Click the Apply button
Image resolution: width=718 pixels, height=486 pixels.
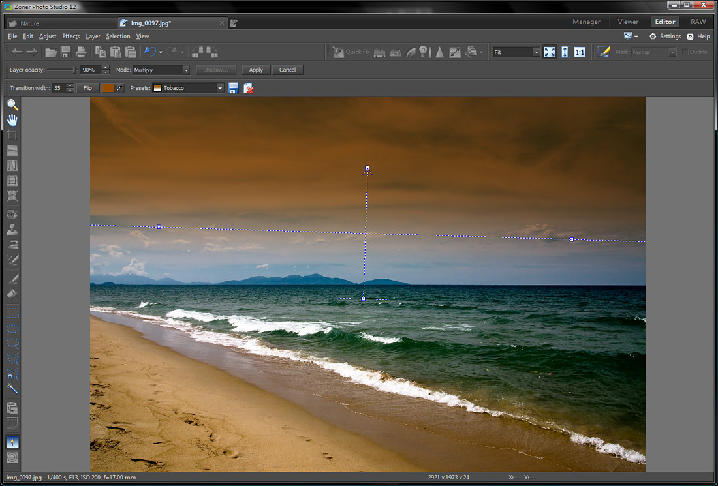tap(256, 70)
